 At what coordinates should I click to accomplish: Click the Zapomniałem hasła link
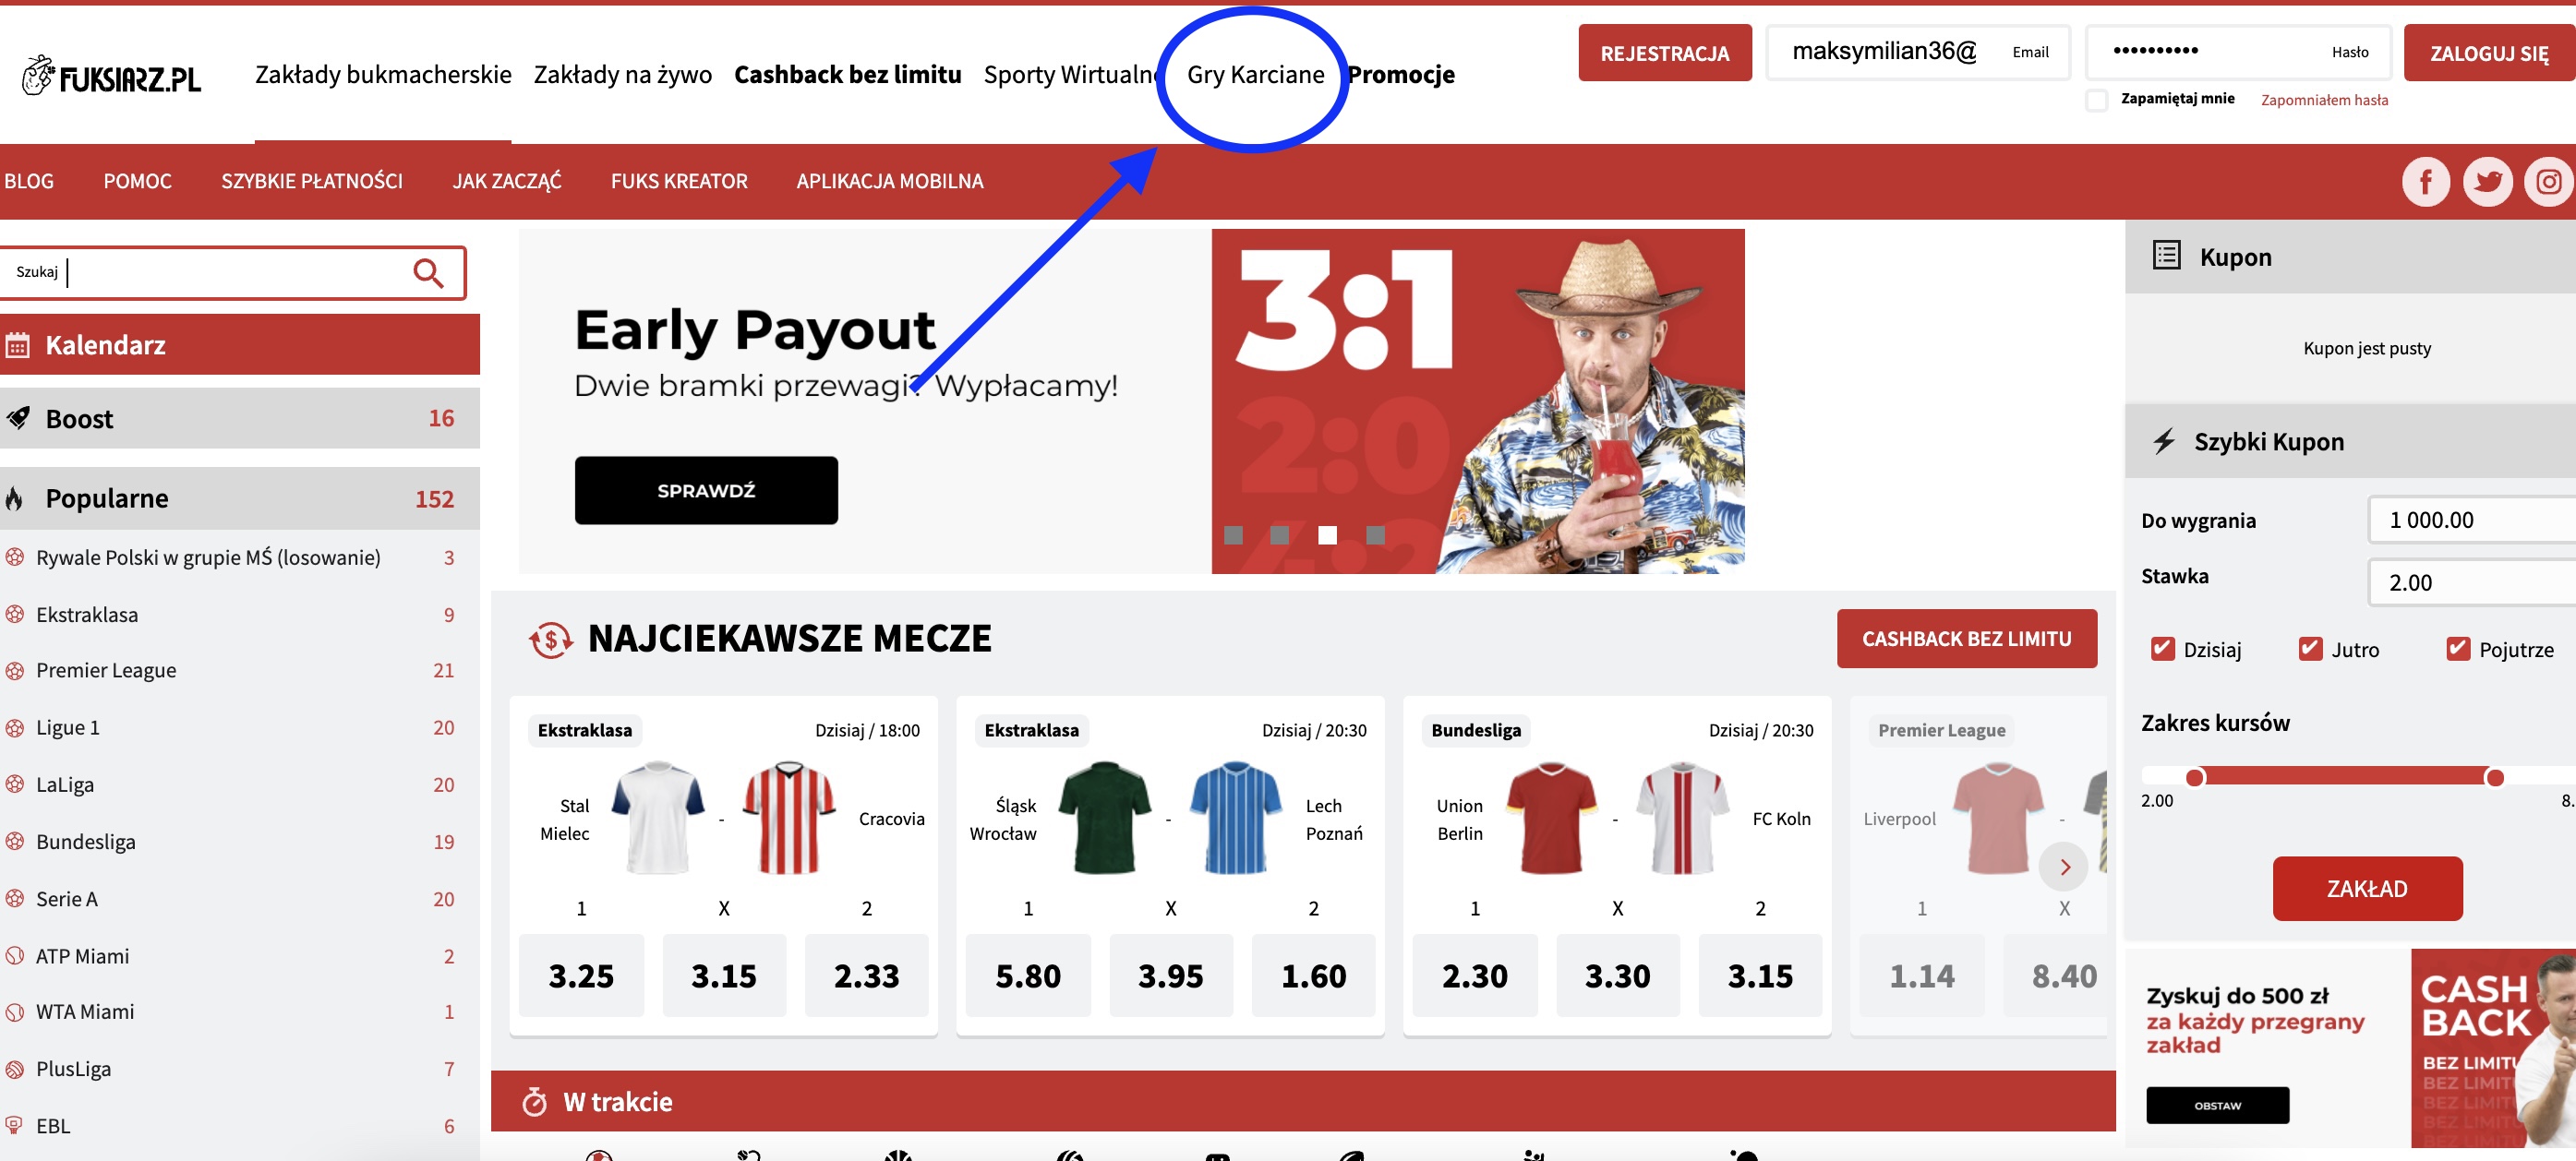2324,100
